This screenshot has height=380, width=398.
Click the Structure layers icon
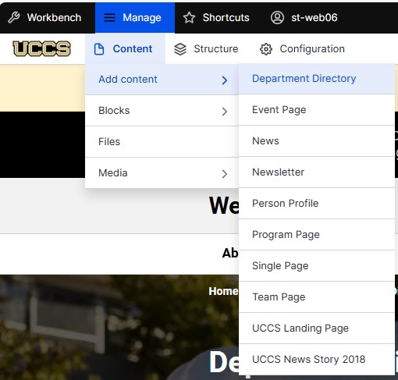tap(180, 49)
